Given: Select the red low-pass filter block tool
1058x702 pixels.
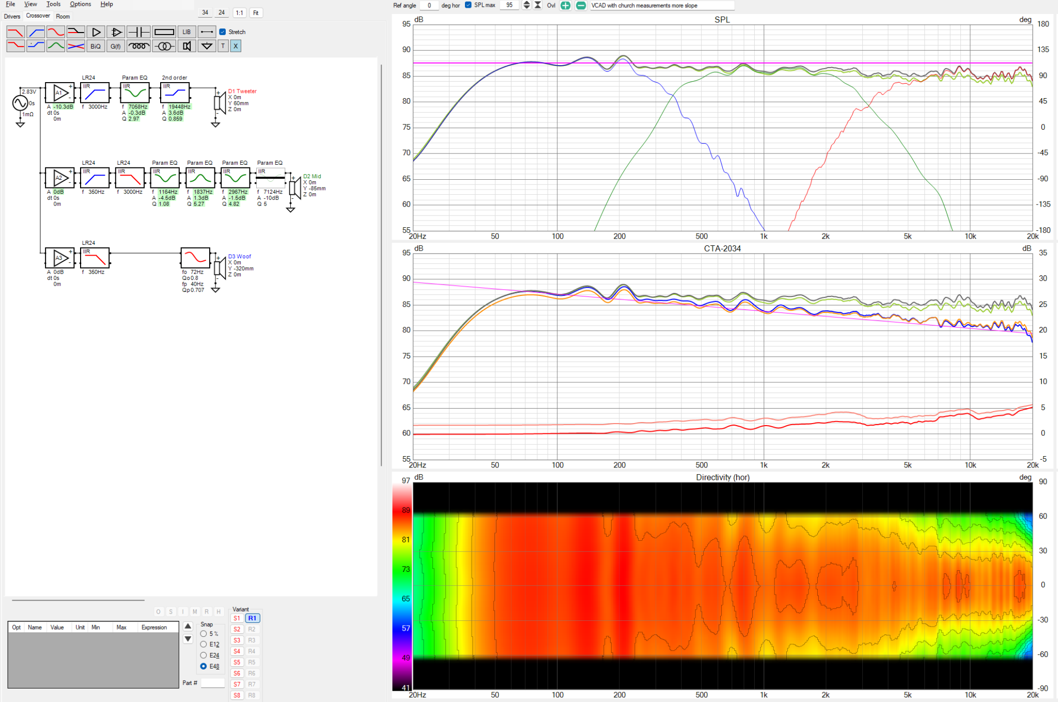Looking at the screenshot, I should 15,32.
